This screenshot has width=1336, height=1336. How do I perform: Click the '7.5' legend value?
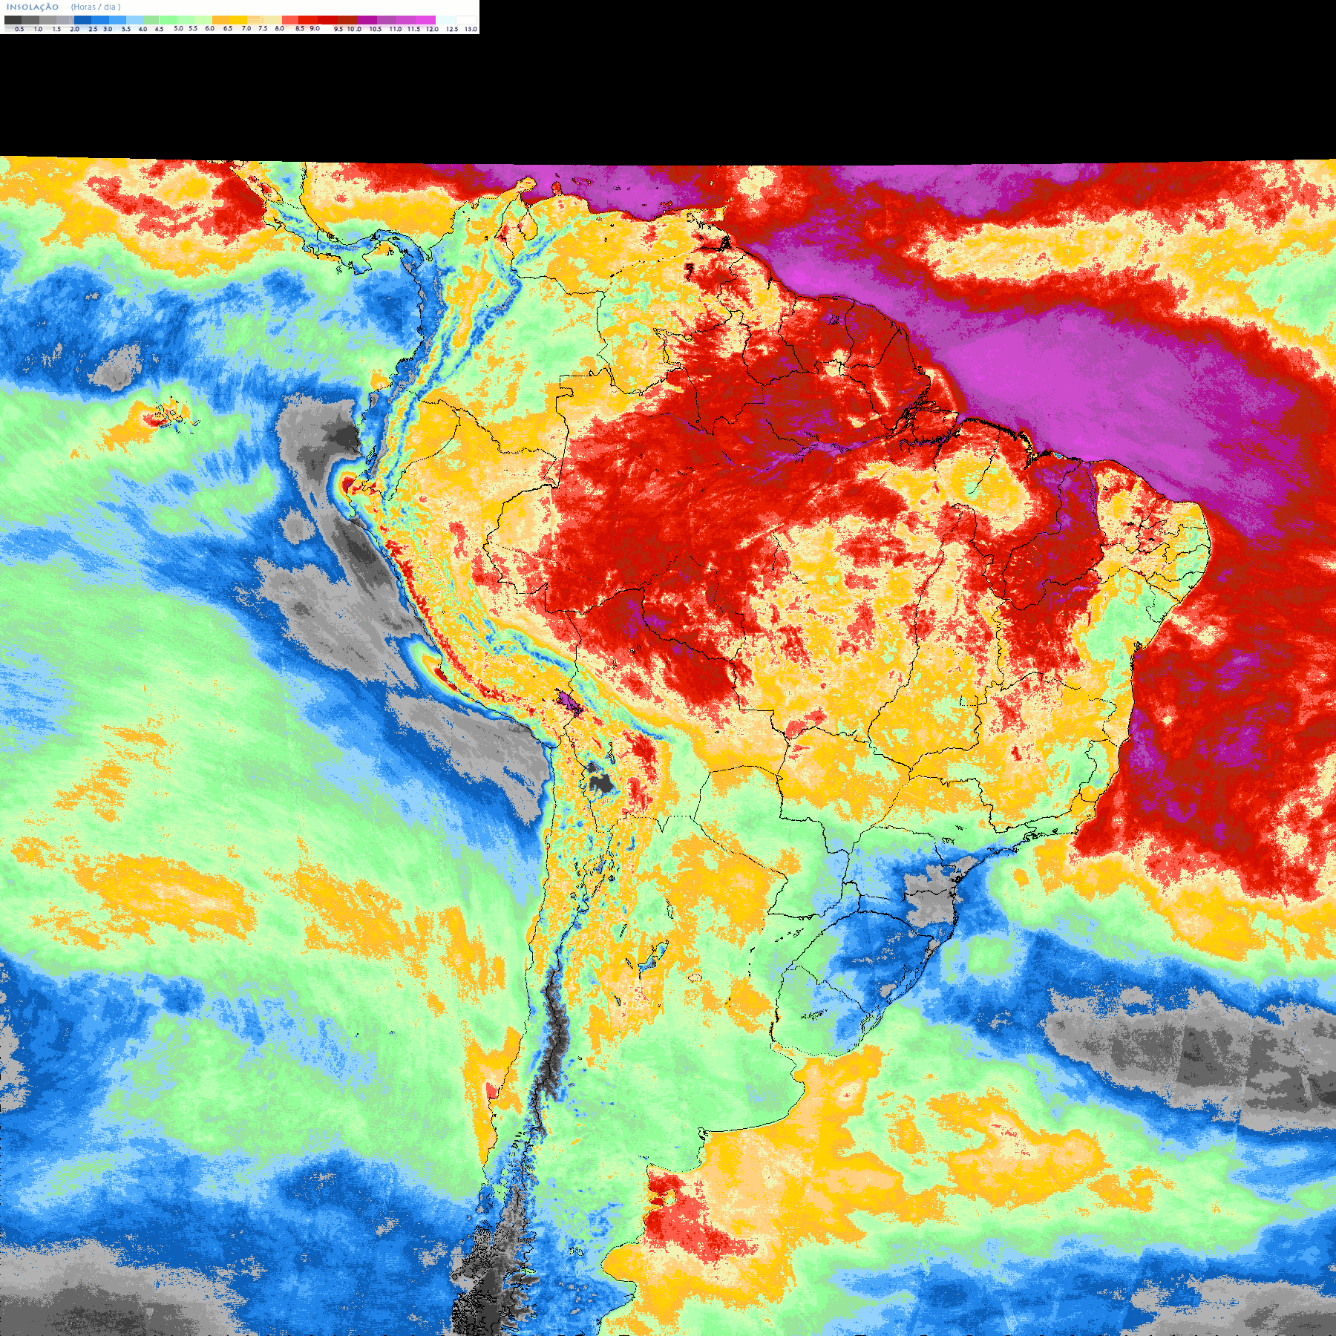(x=263, y=28)
